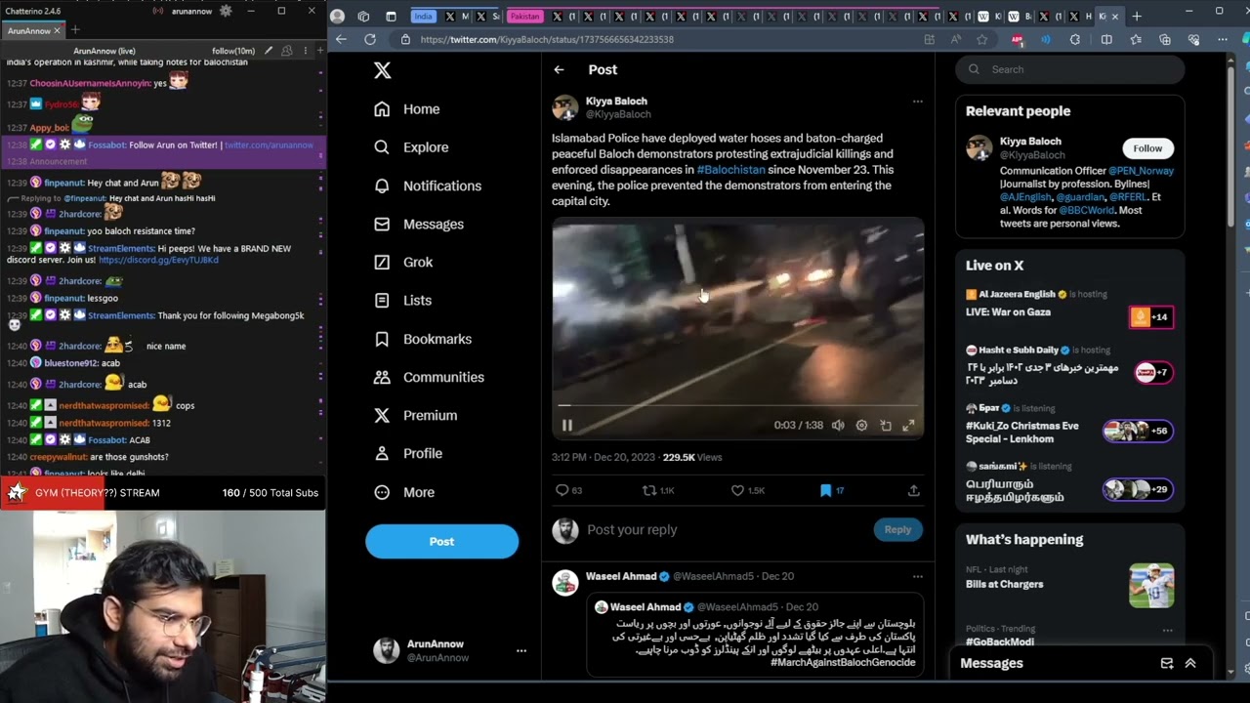Open browser split screen icon
This screenshot has width=1250, height=703.
pyautogui.click(x=1106, y=39)
